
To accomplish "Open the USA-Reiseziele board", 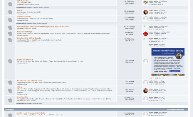I will (23, 1).
